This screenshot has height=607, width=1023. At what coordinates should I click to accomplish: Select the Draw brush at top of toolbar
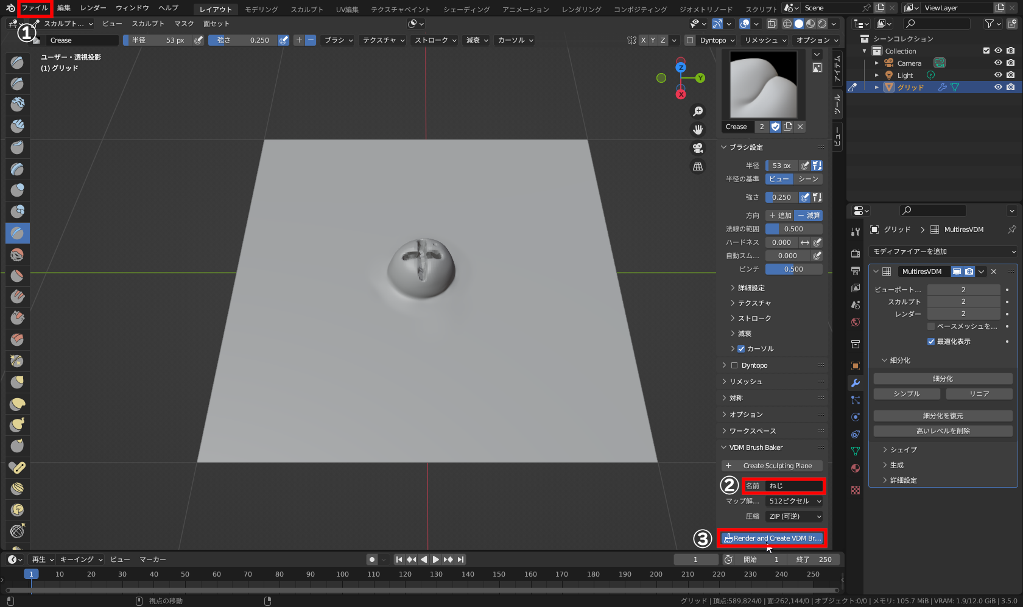[x=17, y=62]
